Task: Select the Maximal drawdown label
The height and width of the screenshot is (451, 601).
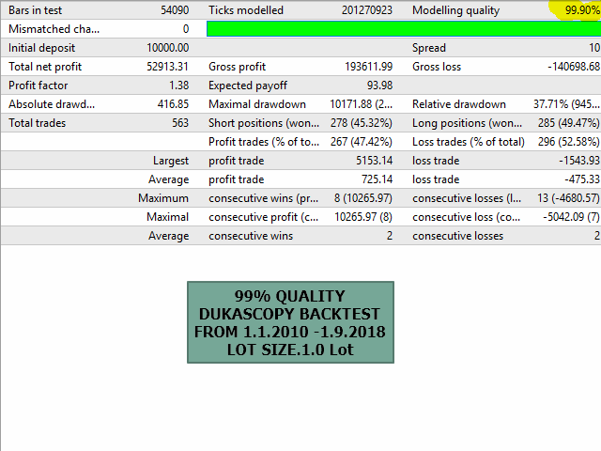Action: [256, 104]
